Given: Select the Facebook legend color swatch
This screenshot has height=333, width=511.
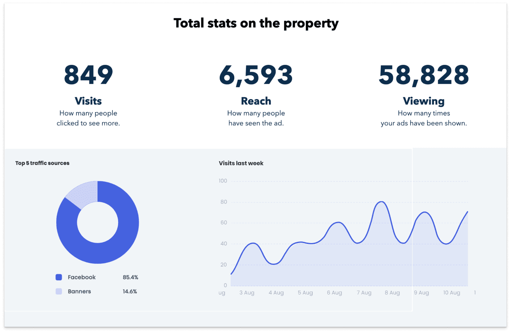Looking at the screenshot, I should pos(59,277).
